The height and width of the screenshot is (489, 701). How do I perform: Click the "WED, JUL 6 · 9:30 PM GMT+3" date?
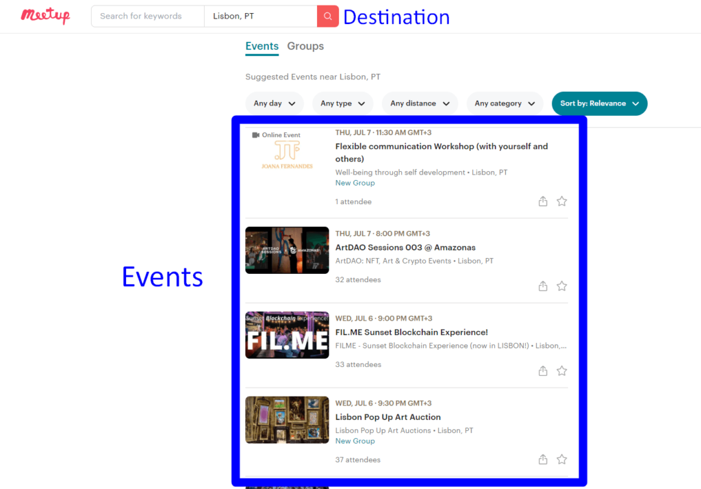pos(383,403)
